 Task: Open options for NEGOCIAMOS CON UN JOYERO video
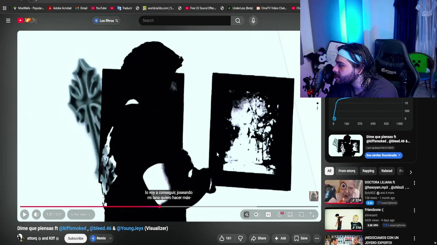click(414, 239)
